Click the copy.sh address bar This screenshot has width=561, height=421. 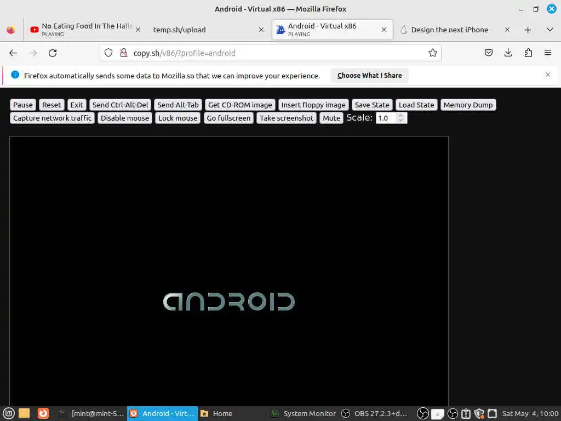[270, 53]
